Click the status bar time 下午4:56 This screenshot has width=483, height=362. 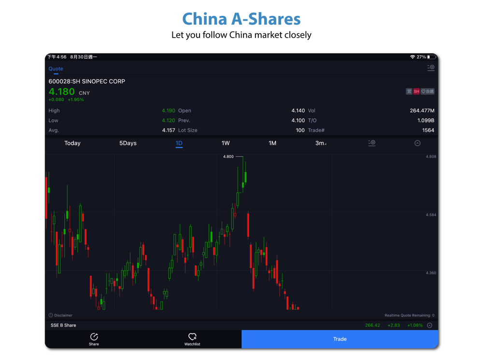[x=57, y=57]
